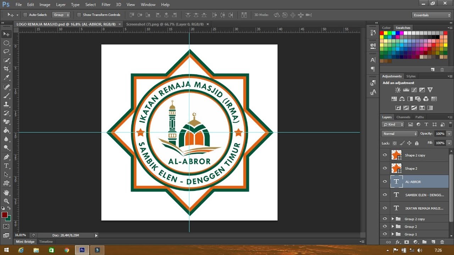
Task: Select the Zoom tool
Action: point(6,201)
